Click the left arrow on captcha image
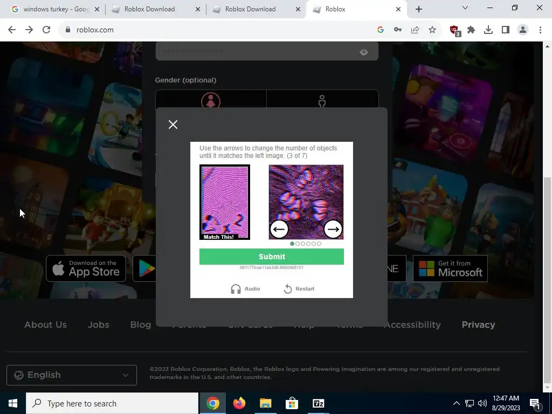Screen dimensions: 552x414 (279, 229)
